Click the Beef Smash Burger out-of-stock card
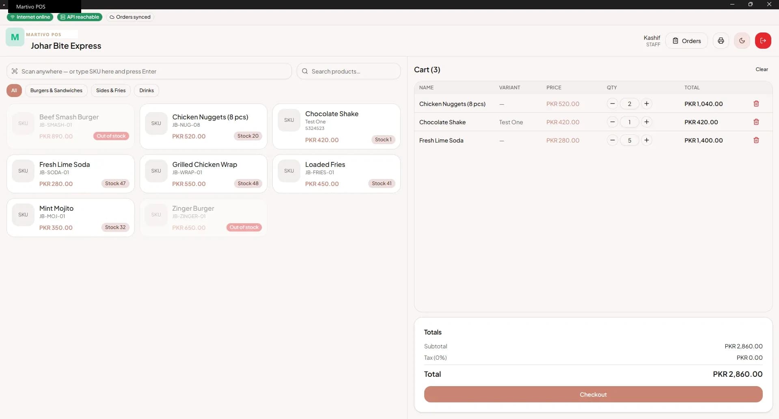 pos(70,126)
